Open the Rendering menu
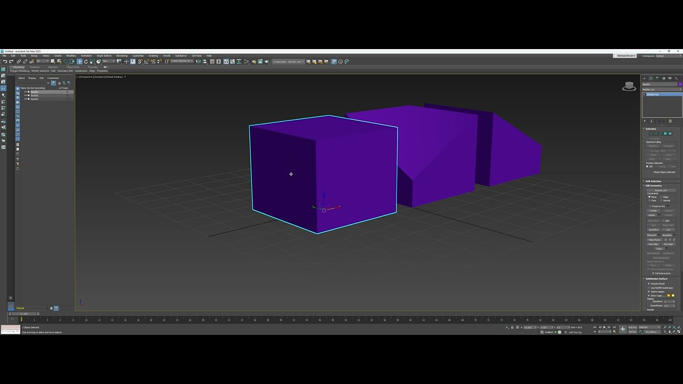 click(122, 55)
